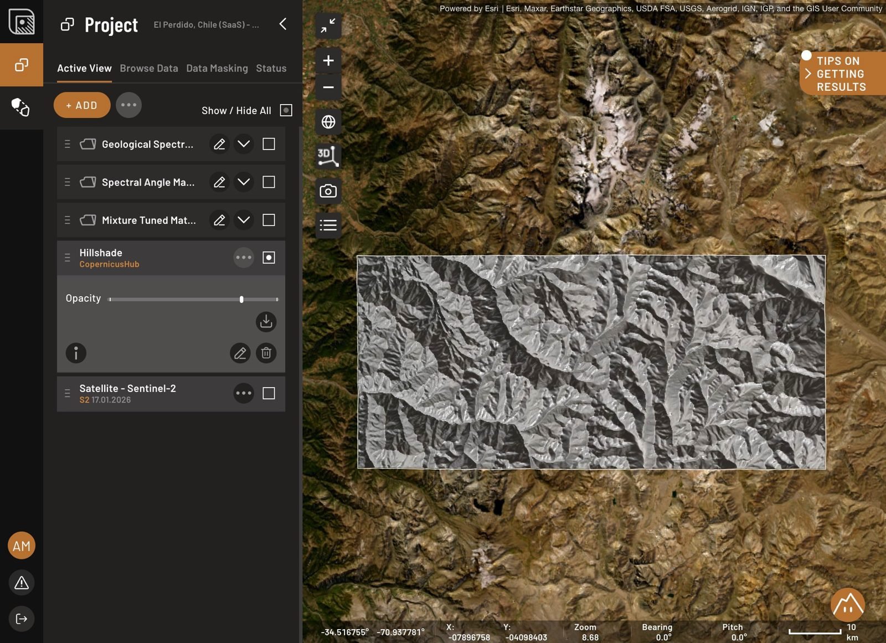Open more options next to ADD

click(x=128, y=105)
